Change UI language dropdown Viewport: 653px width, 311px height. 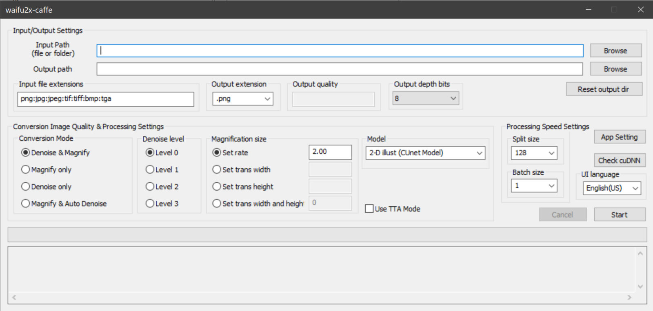pos(612,188)
